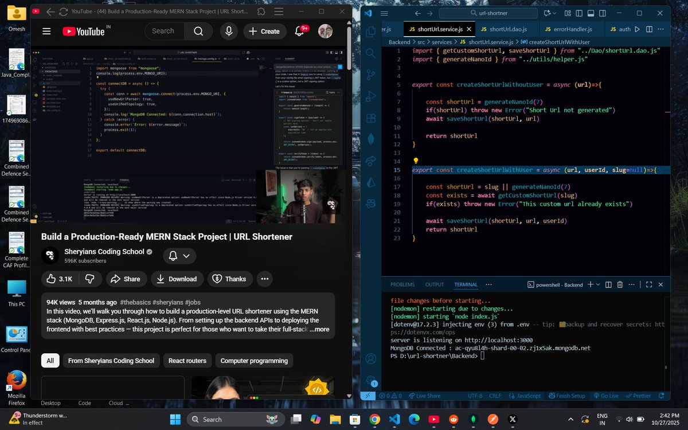Open YouTube notifications bell

tap(300, 31)
